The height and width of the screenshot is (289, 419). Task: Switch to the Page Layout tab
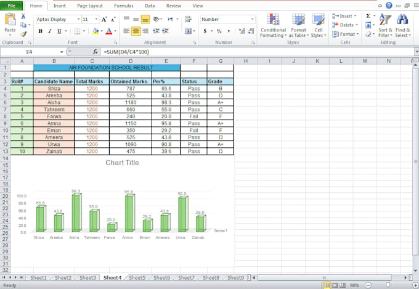point(90,6)
